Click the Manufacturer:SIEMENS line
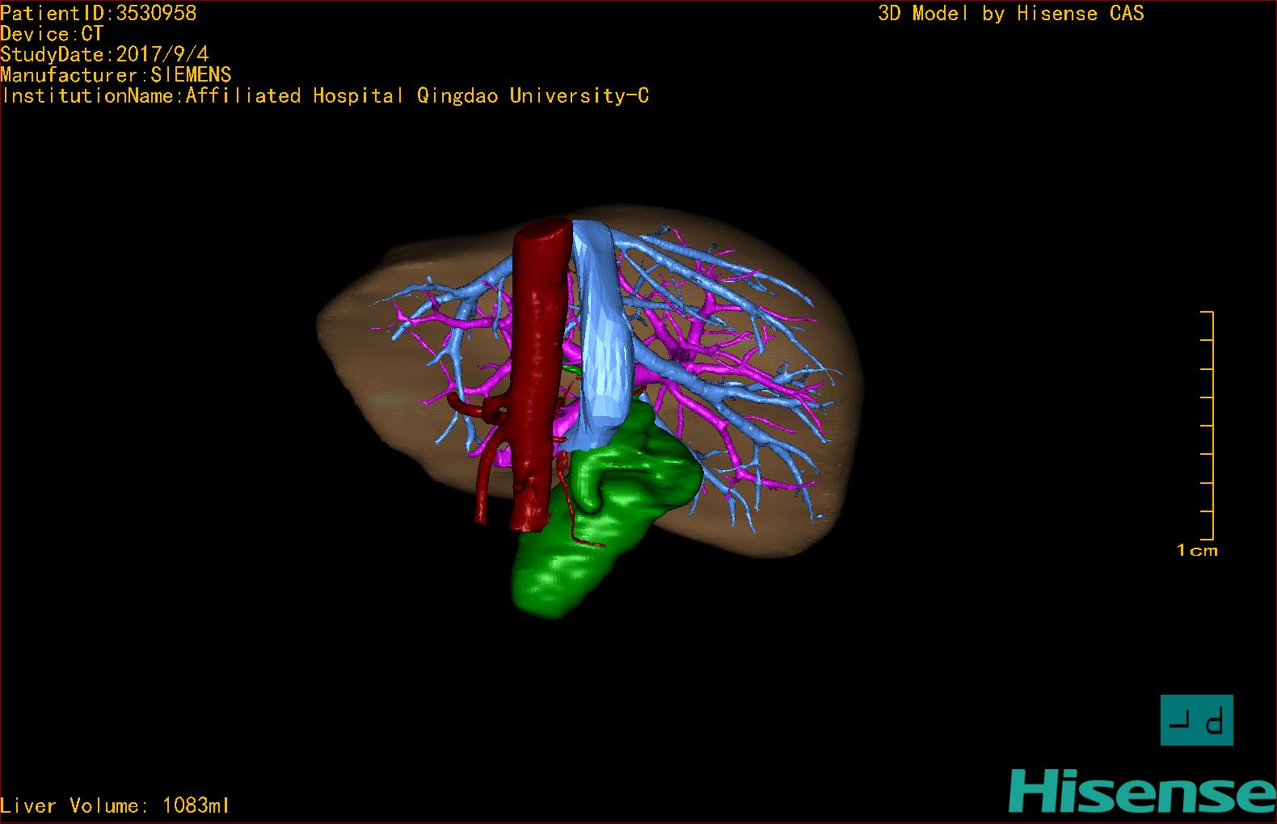 coord(116,75)
